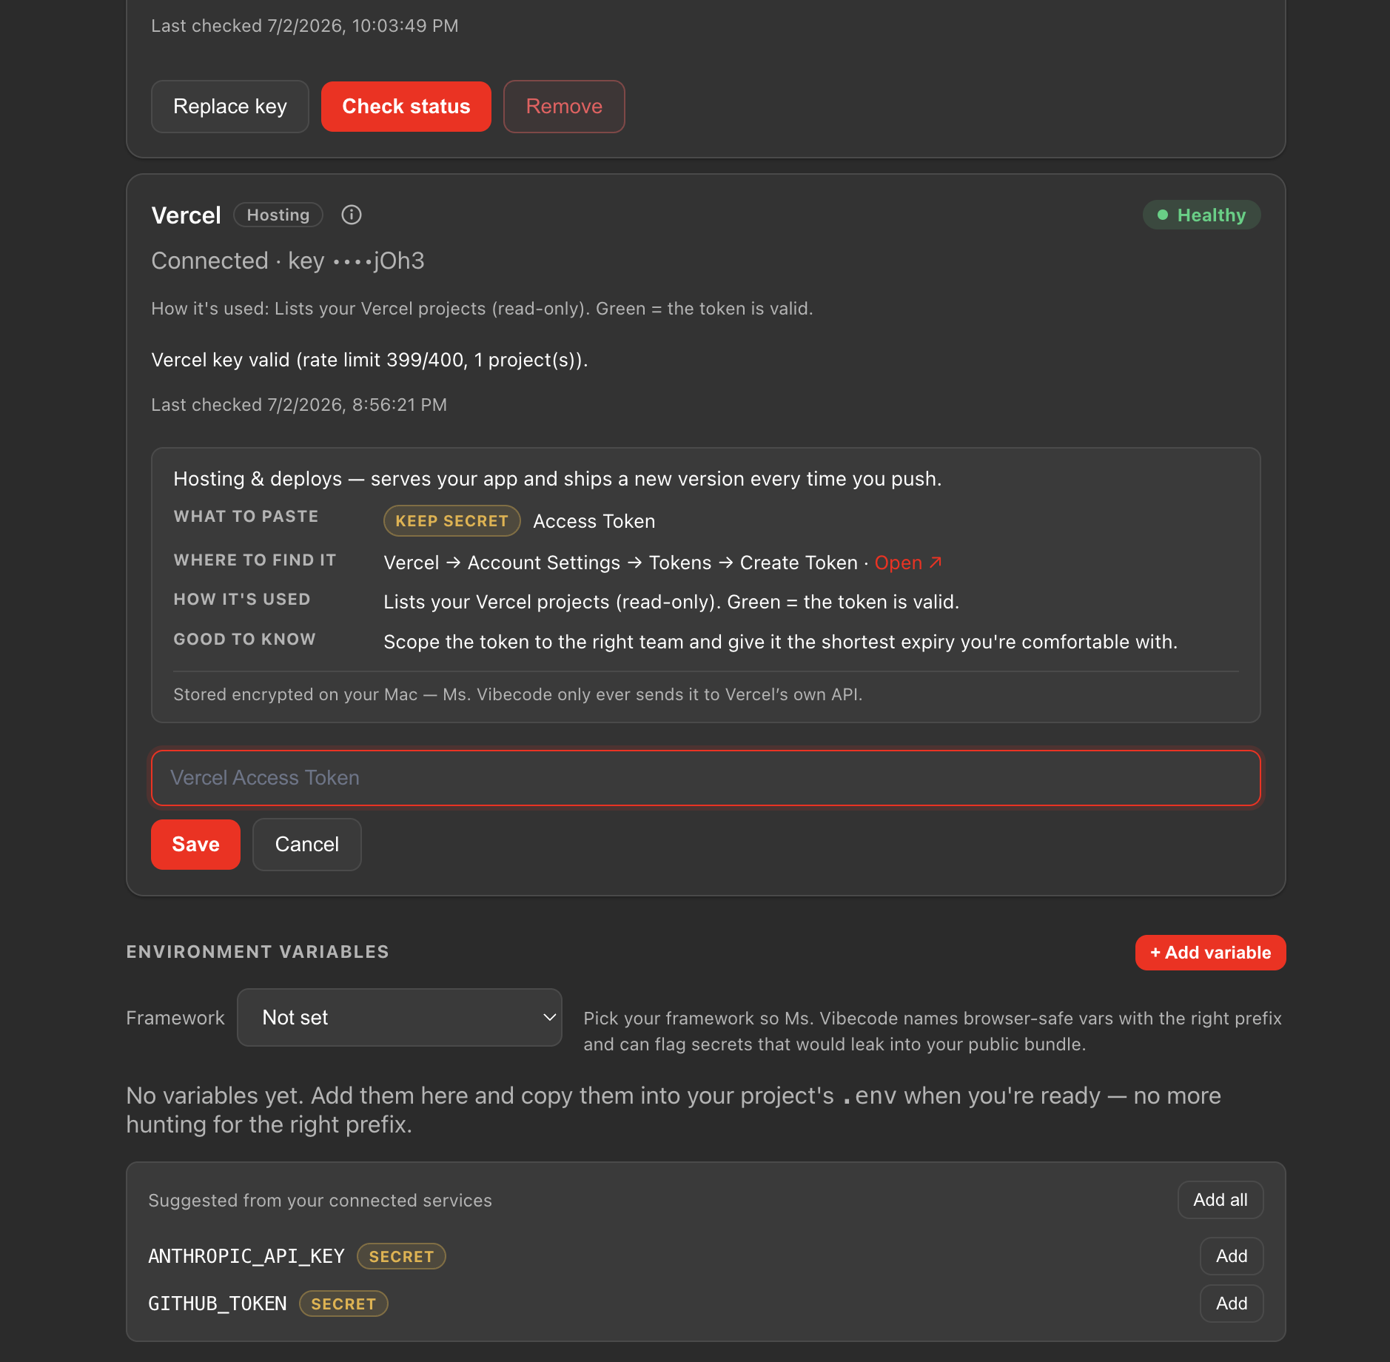Save the Vercel access token
The width and height of the screenshot is (1390, 1362).
[195, 845]
